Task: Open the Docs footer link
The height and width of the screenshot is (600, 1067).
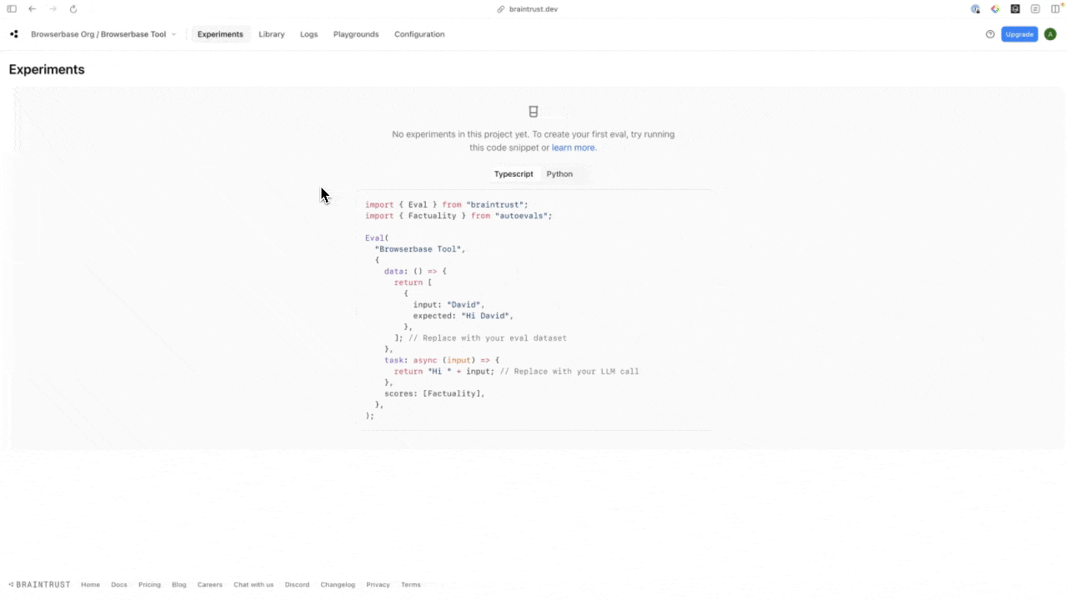Action: tap(119, 585)
